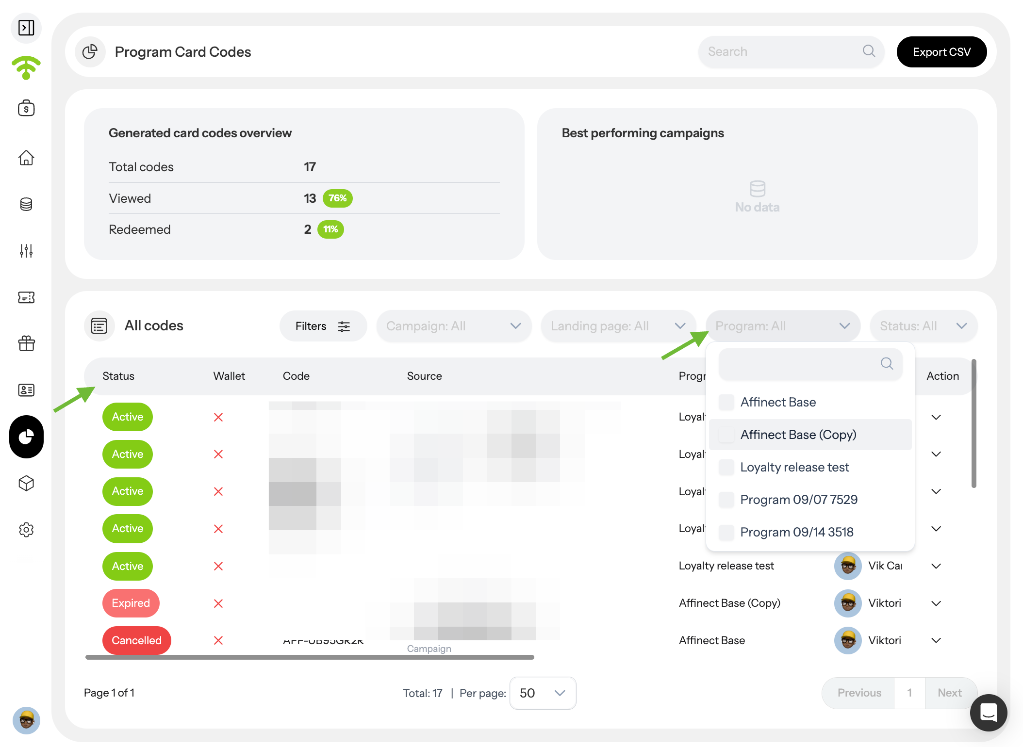Open the money bag sidebar icon
Viewport: 1023px width, 747px height.
click(x=26, y=108)
